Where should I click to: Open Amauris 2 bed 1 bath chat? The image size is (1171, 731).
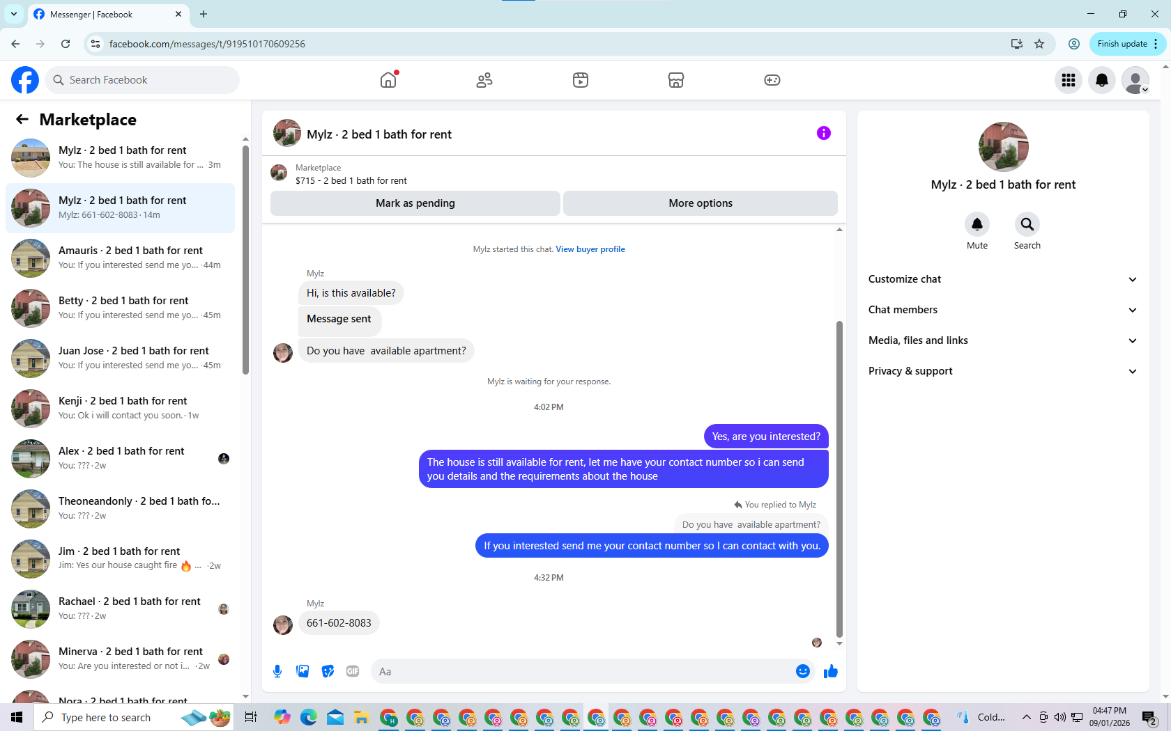pos(121,258)
